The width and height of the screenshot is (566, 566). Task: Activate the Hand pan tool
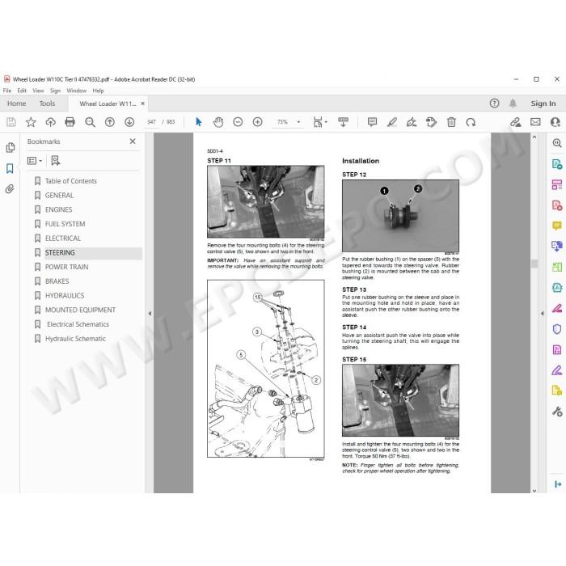click(218, 122)
